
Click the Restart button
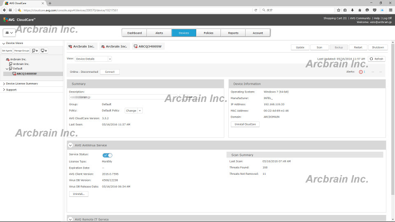click(x=358, y=47)
